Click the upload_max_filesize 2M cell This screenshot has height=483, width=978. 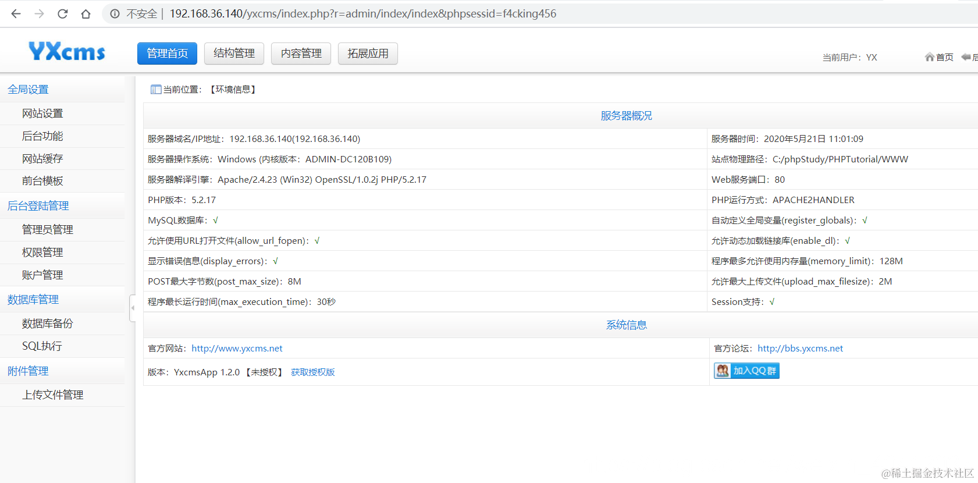coord(842,282)
